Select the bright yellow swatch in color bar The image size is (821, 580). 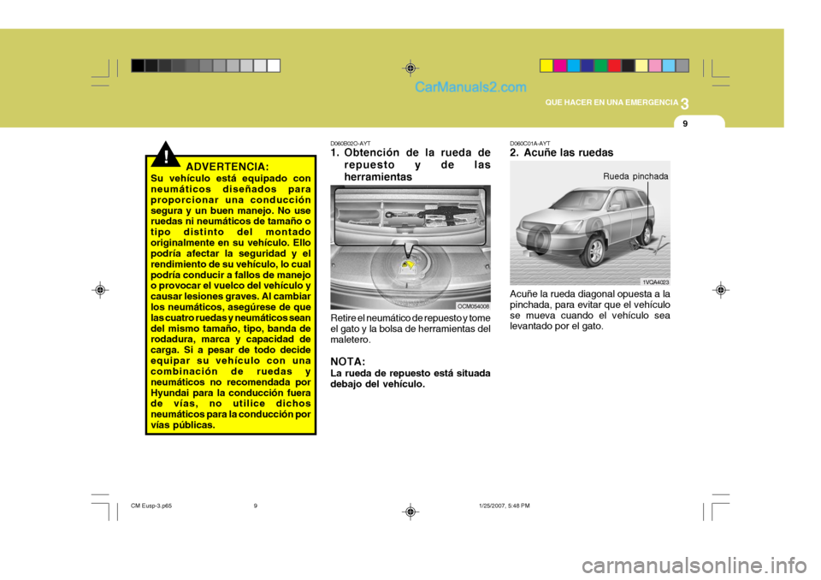[546, 66]
